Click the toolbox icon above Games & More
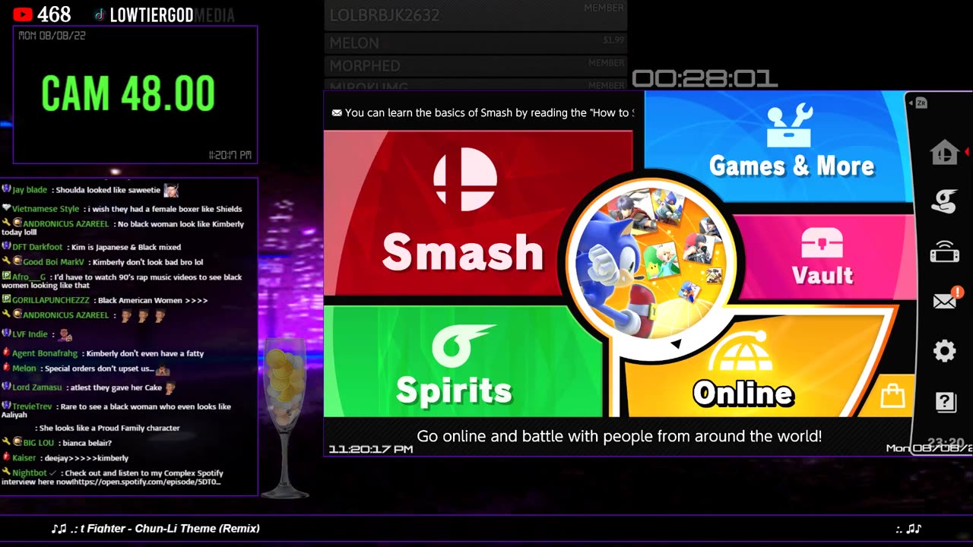This screenshot has width=973, height=547. [790, 125]
